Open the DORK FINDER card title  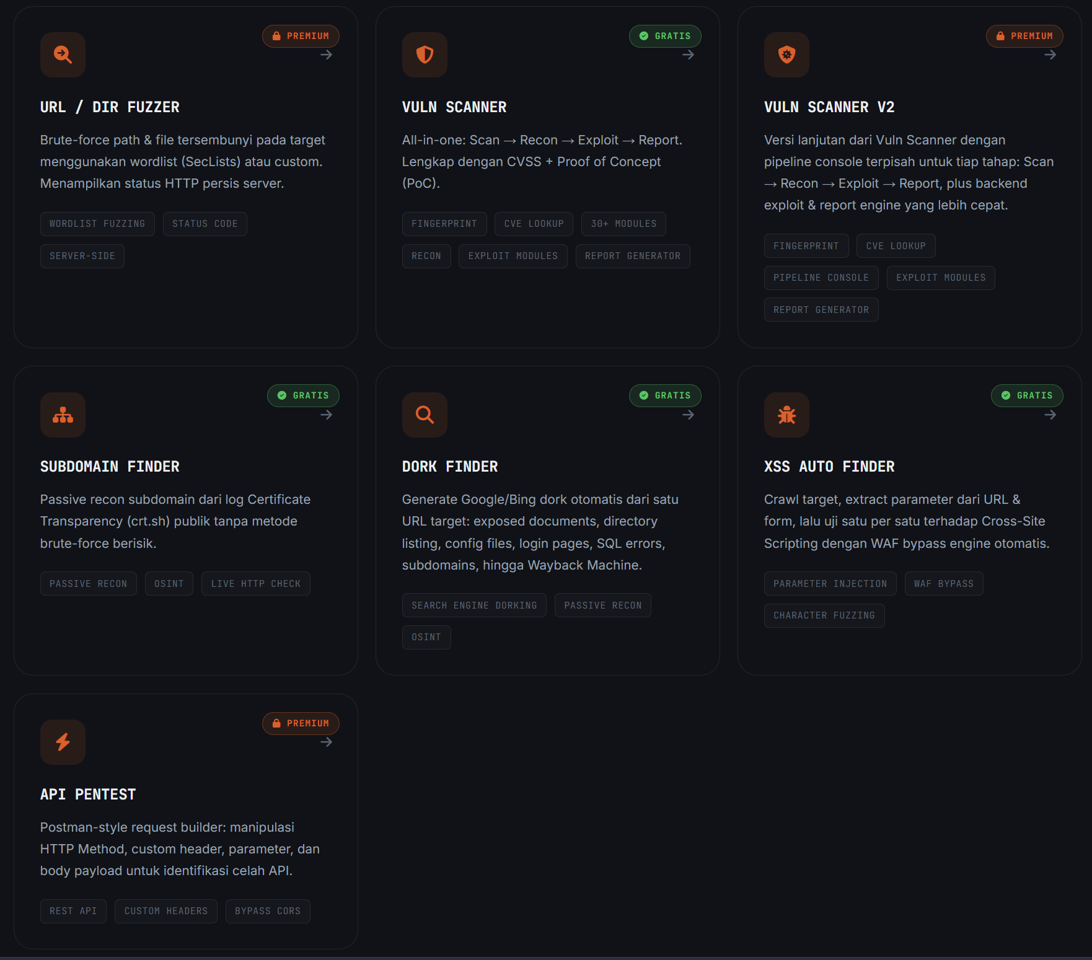click(x=450, y=467)
